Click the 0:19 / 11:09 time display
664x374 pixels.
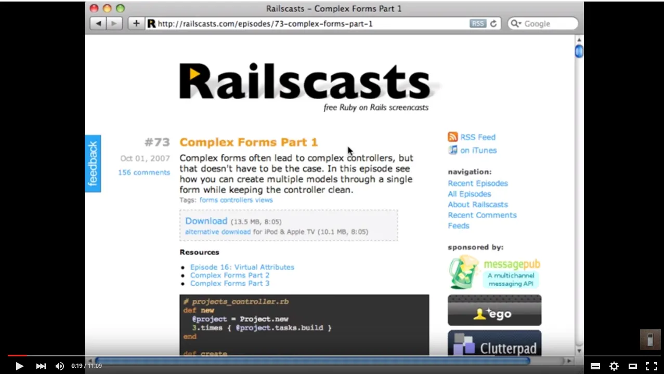pos(86,366)
